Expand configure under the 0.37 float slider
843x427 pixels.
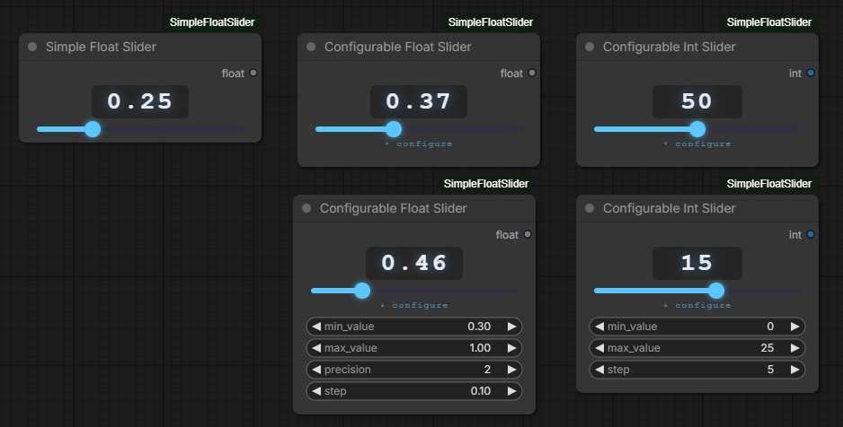419,144
